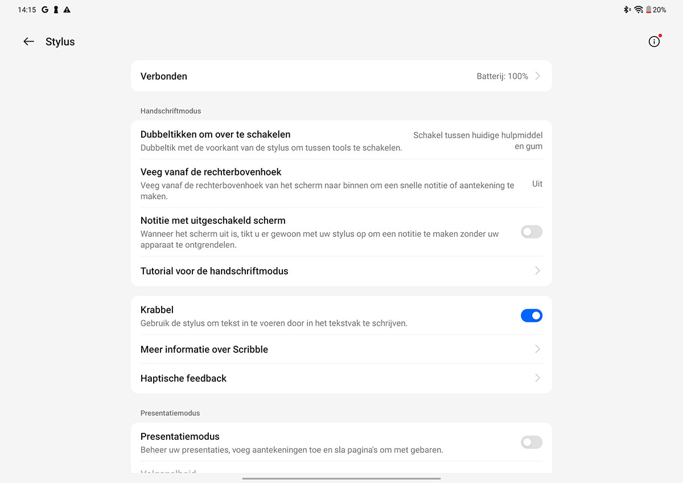Tap the clock showing 14:15

27,10
